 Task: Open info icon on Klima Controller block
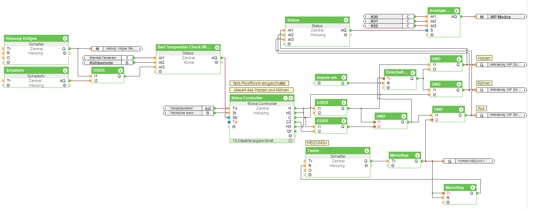point(291,98)
